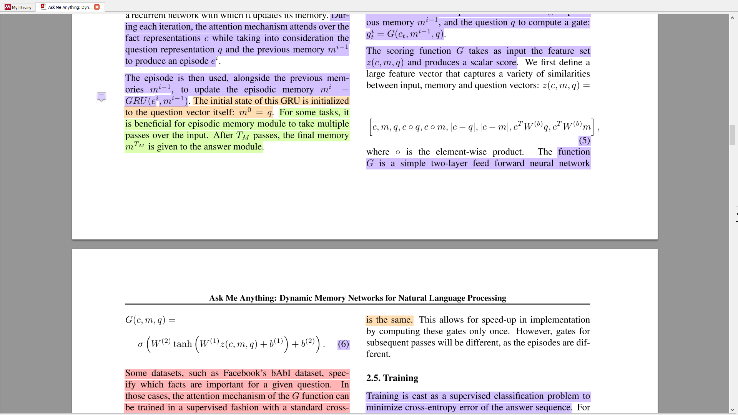The height and width of the screenshot is (415, 738).
Task: Click the comment/annotation icon on left margin
Action: pos(101,96)
